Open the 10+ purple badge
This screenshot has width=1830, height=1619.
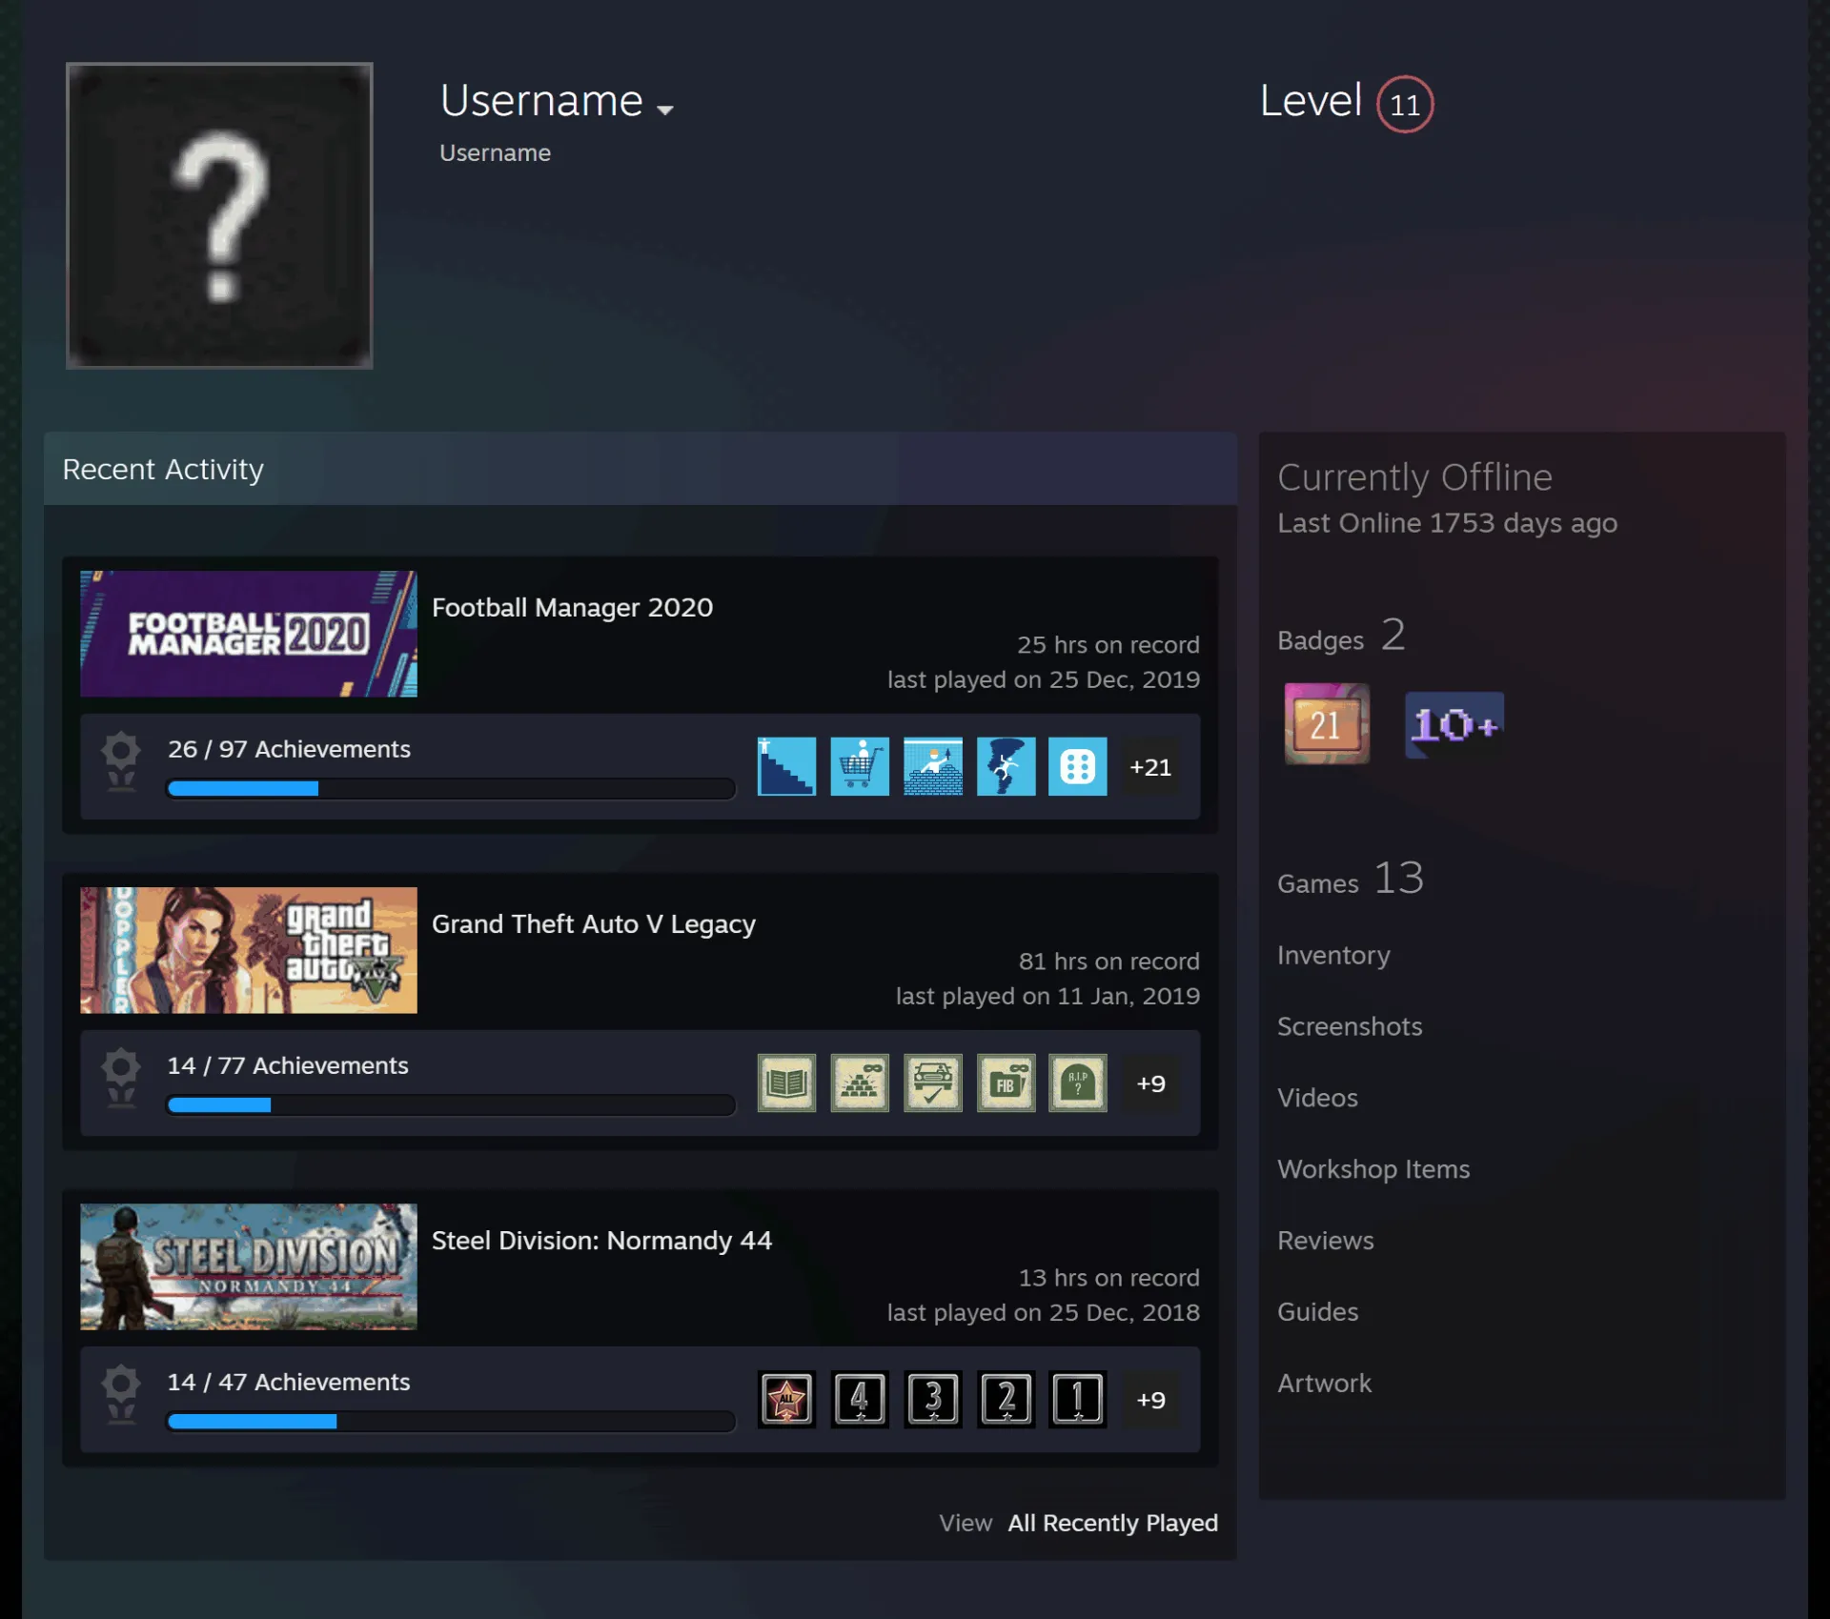[x=1454, y=725]
